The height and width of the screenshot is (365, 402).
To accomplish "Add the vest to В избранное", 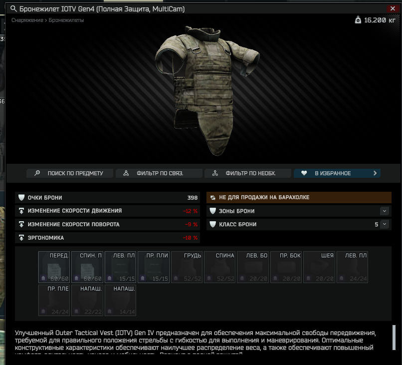I will tap(337, 173).
